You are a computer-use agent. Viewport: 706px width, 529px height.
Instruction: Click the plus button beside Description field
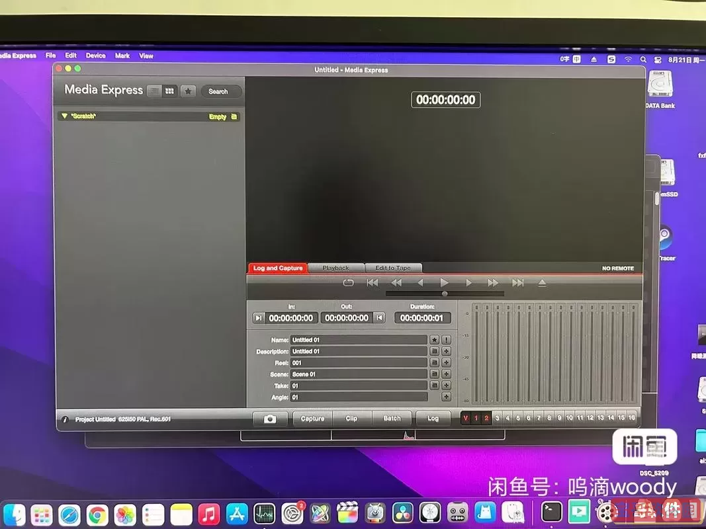[x=446, y=351]
